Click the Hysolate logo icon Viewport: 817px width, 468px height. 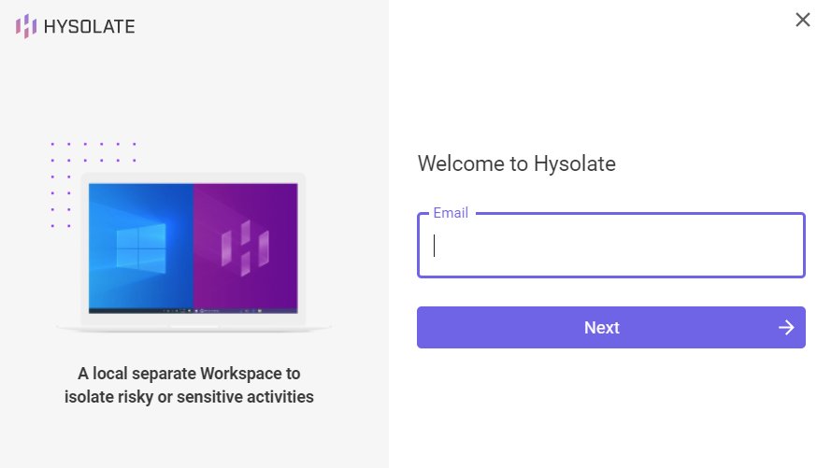point(26,26)
